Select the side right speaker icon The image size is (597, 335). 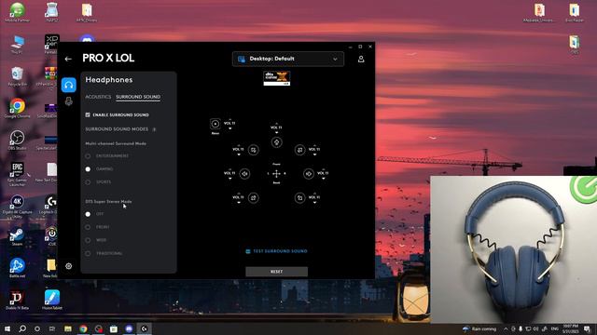point(309,174)
